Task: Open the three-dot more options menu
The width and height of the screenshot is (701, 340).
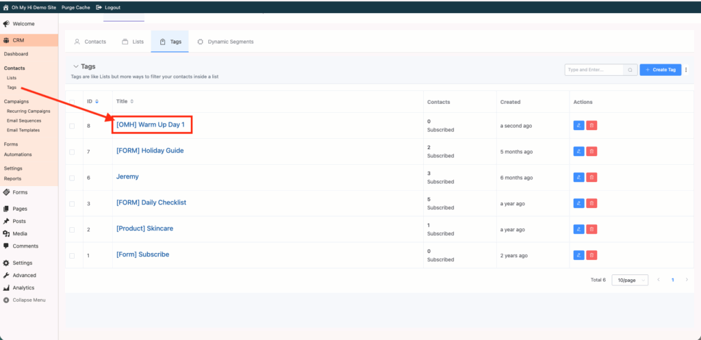Action: tap(686, 70)
